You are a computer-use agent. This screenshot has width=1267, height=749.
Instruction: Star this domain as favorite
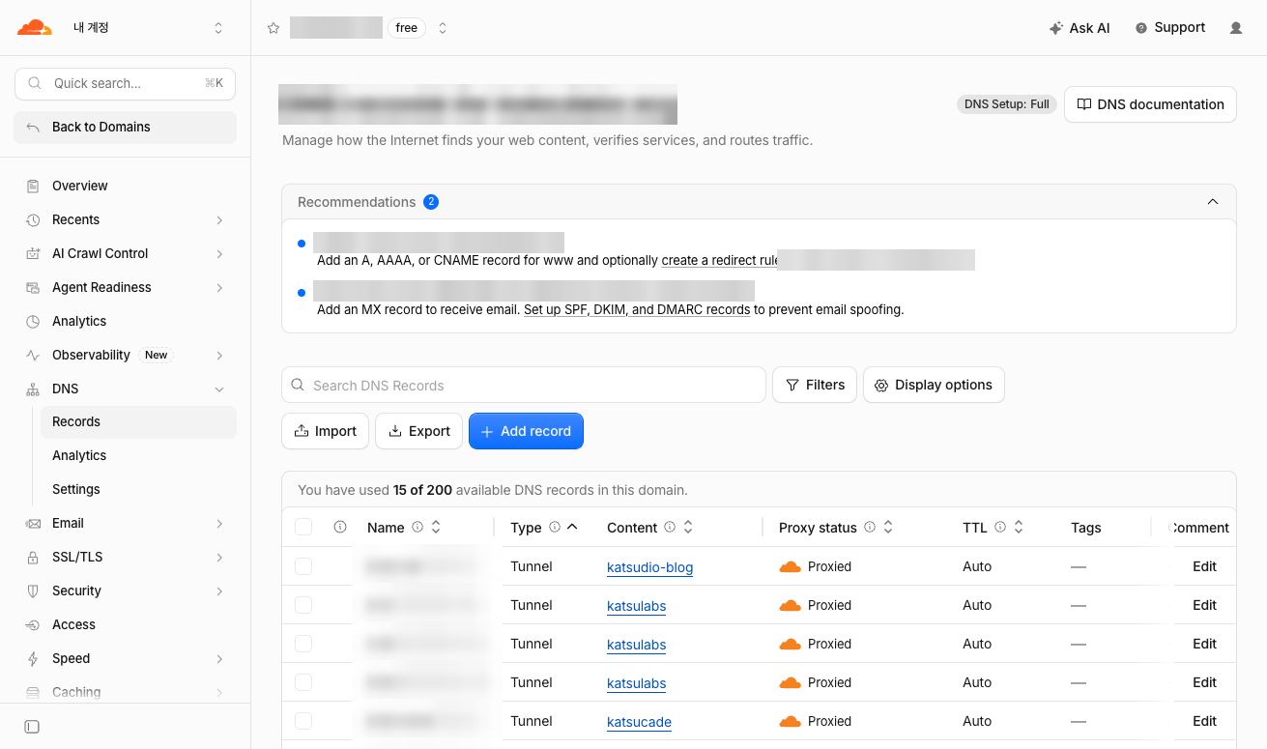[274, 28]
